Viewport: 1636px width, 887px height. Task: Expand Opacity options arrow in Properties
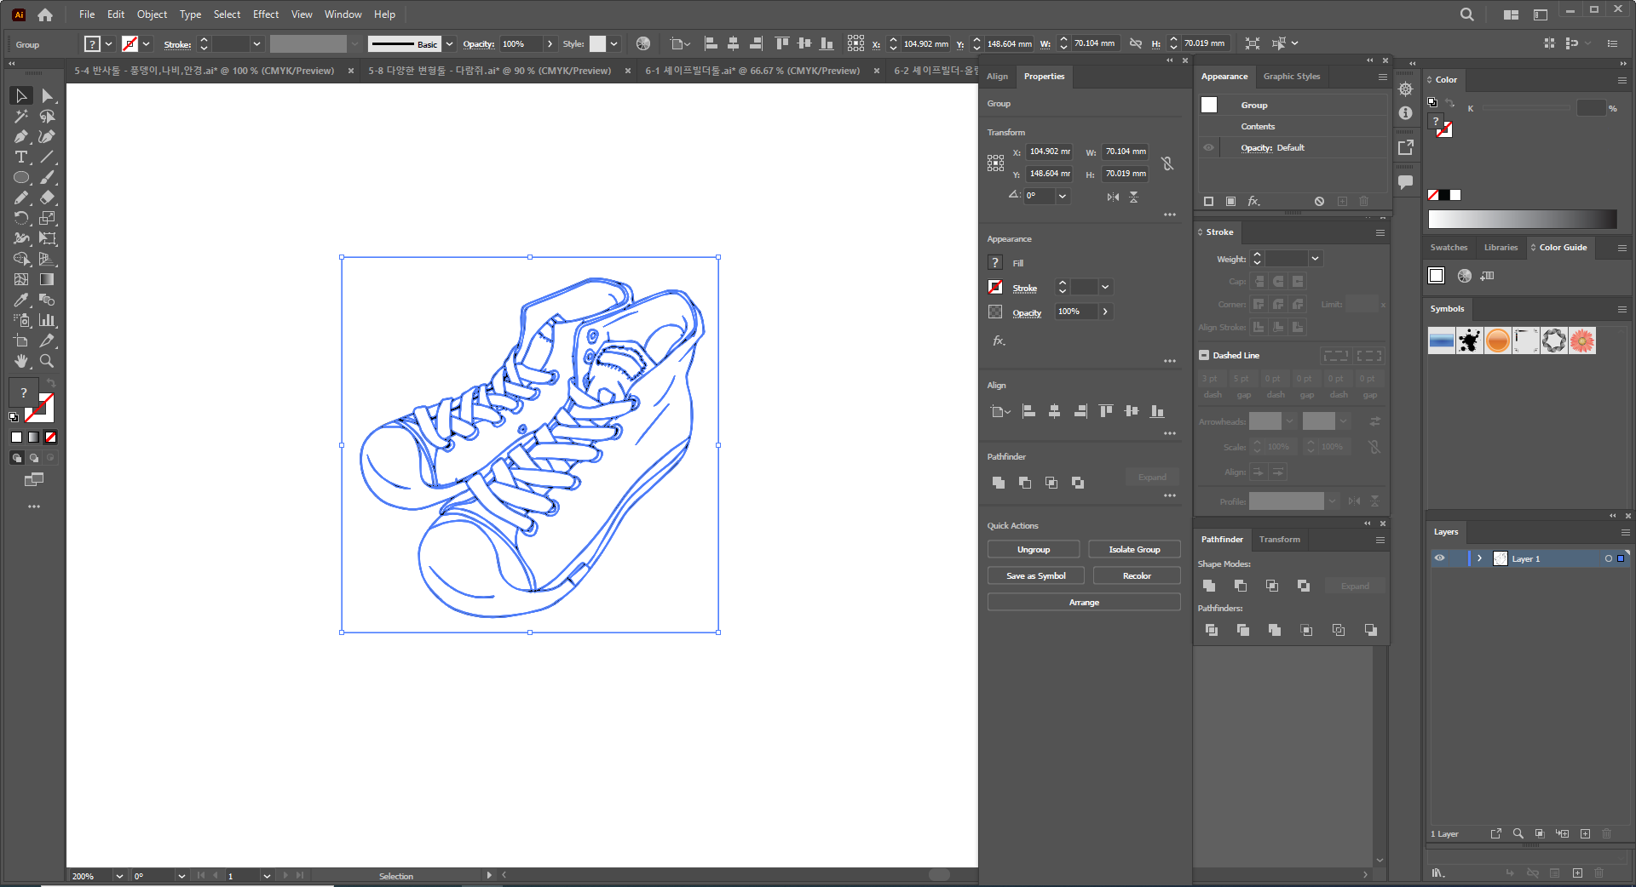click(x=1105, y=312)
